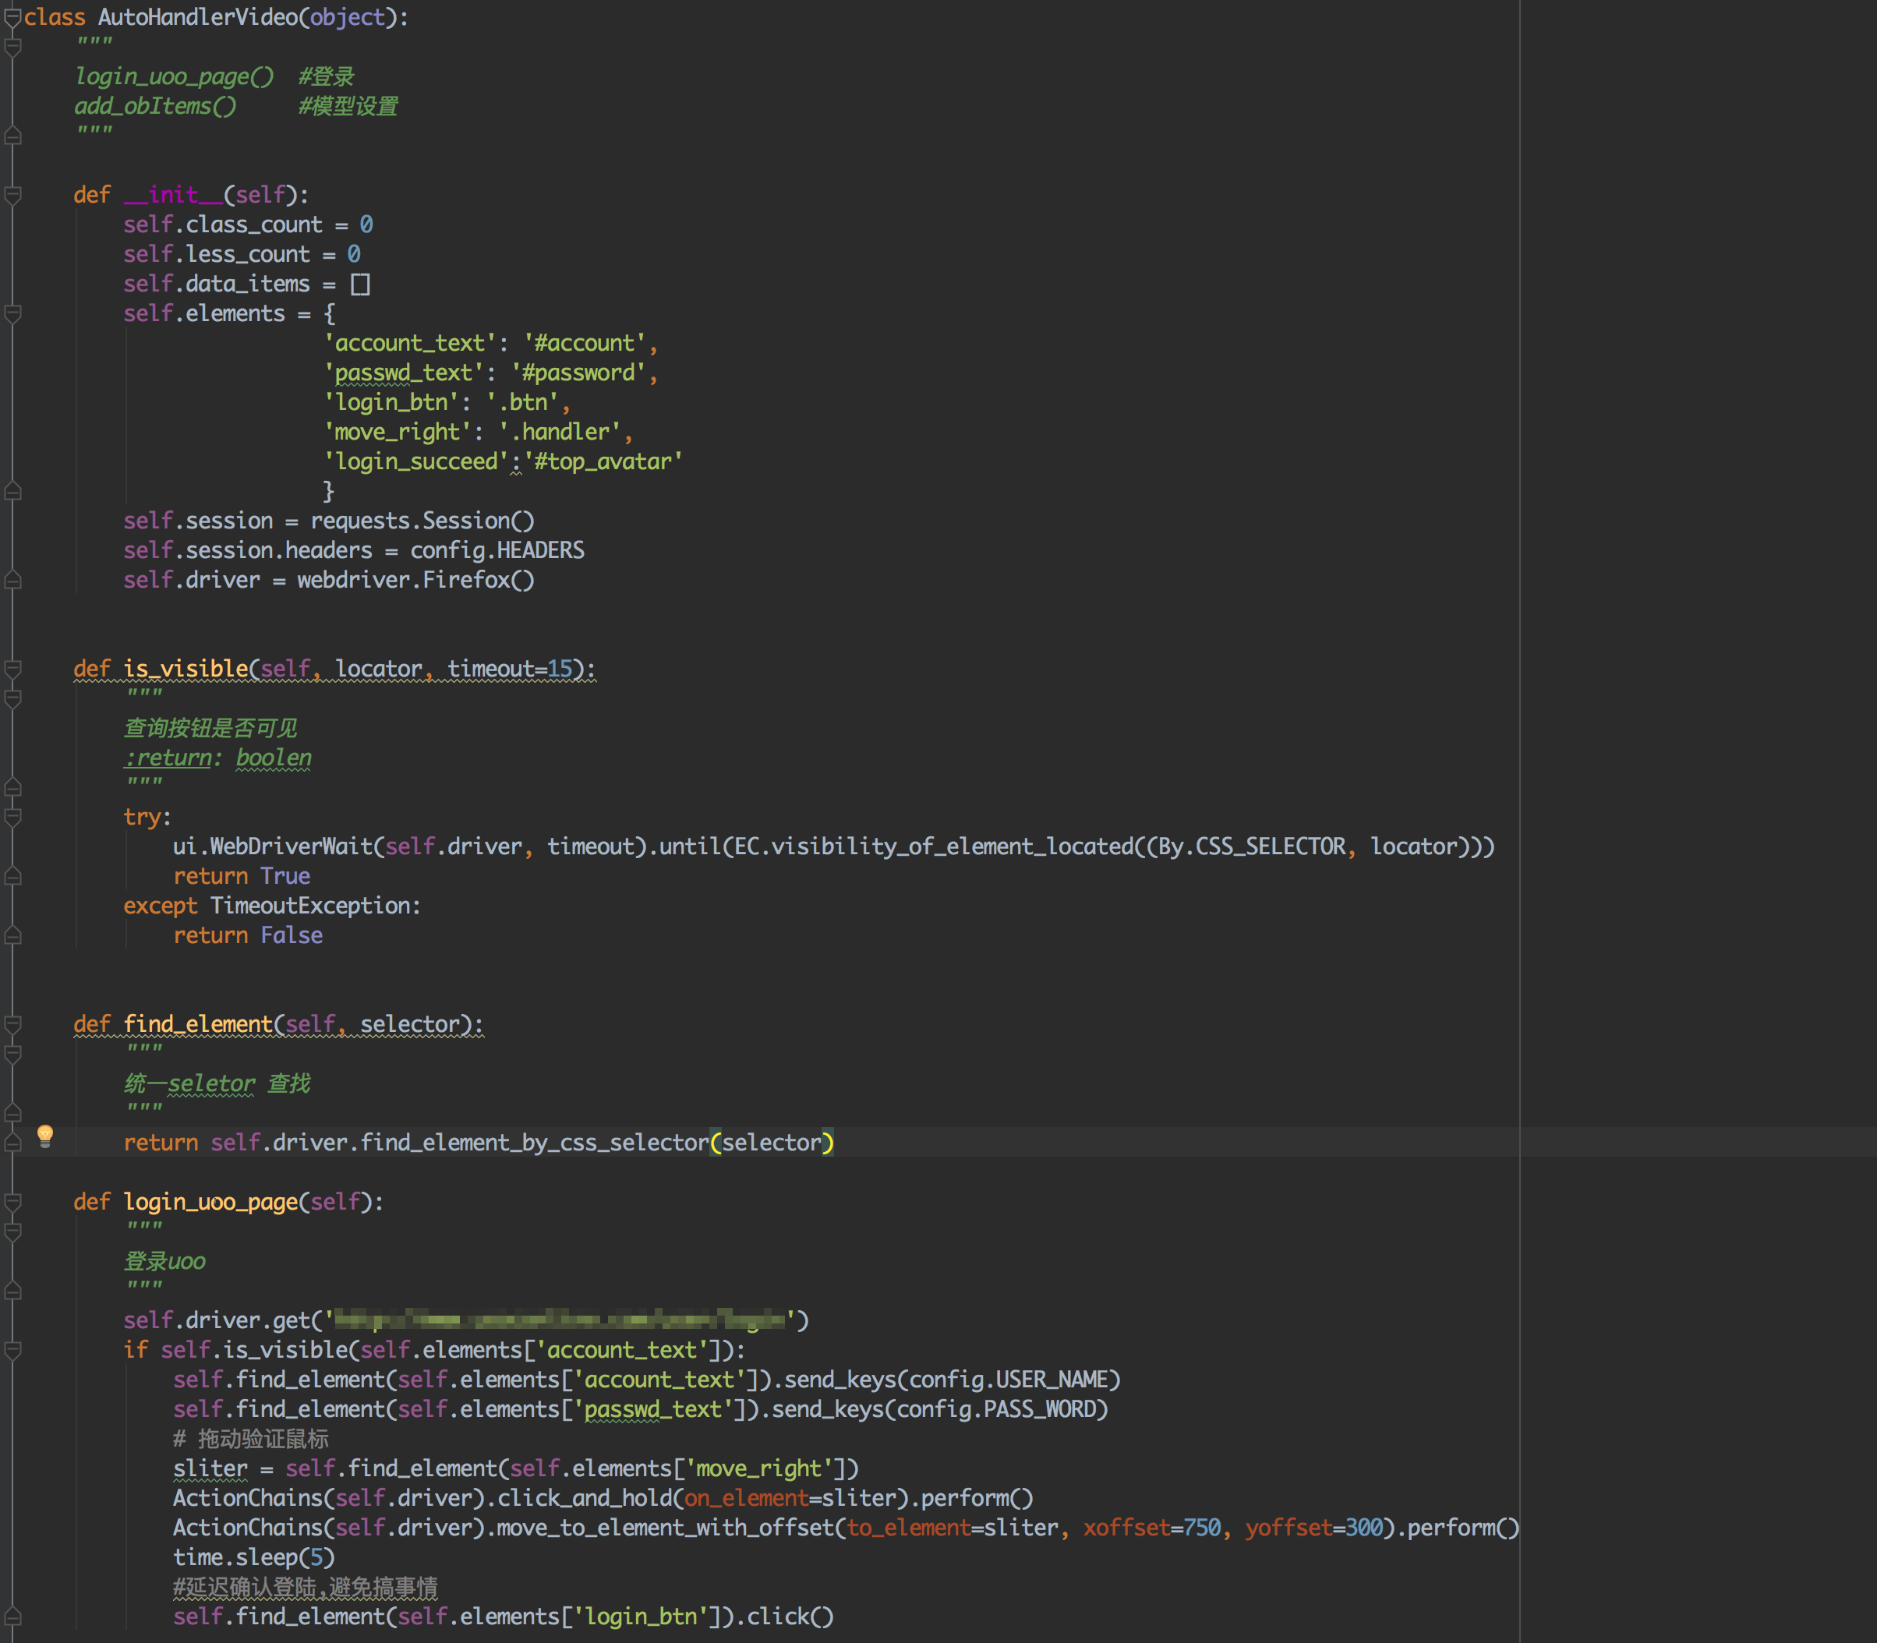This screenshot has width=1877, height=1643.
Task: Click the fold end marker beside webdriver.Firefox line
Action: (12, 579)
